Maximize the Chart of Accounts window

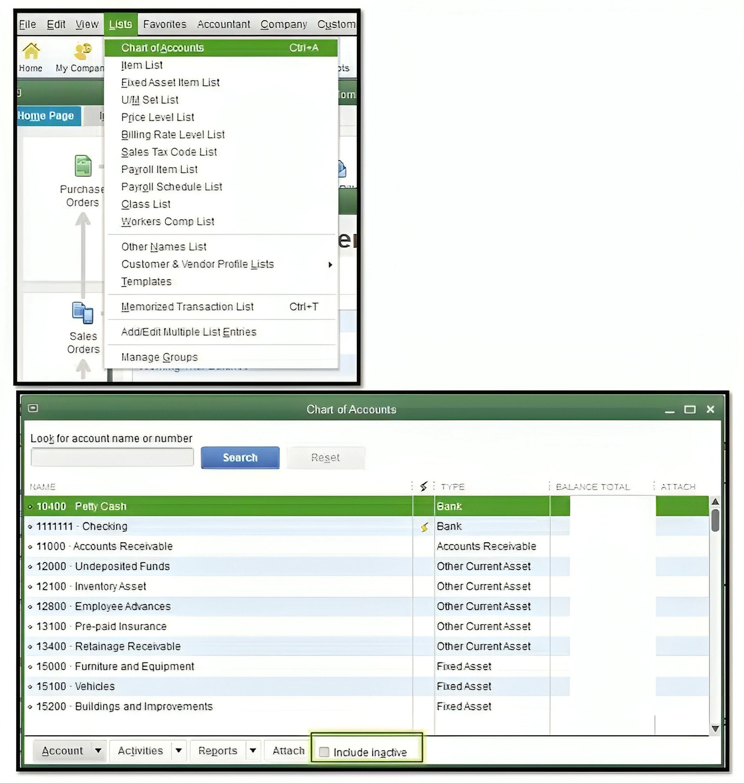tap(690, 410)
